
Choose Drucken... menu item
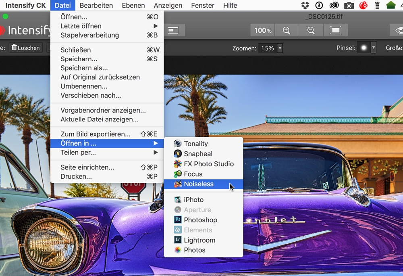107,176
